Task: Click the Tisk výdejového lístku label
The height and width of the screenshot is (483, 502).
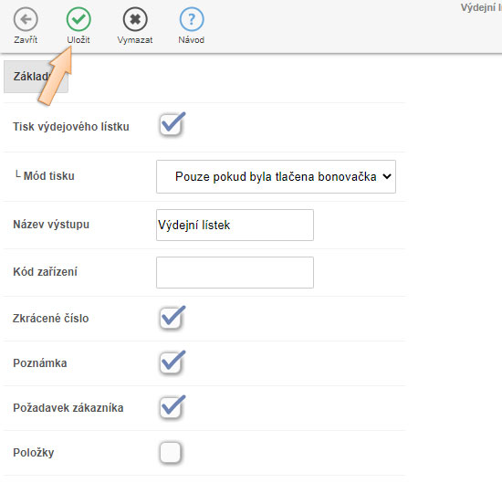Action: click(x=71, y=127)
